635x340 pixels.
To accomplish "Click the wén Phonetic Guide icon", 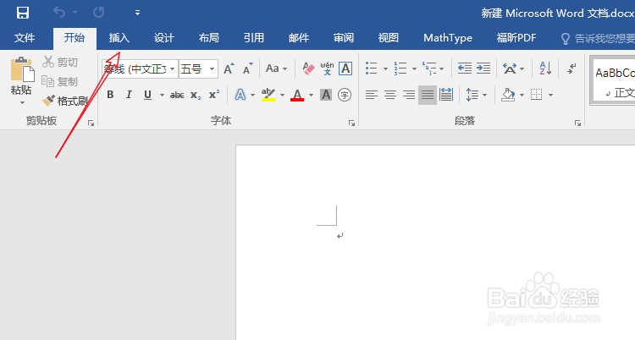I will pyautogui.click(x=327, y=69).
